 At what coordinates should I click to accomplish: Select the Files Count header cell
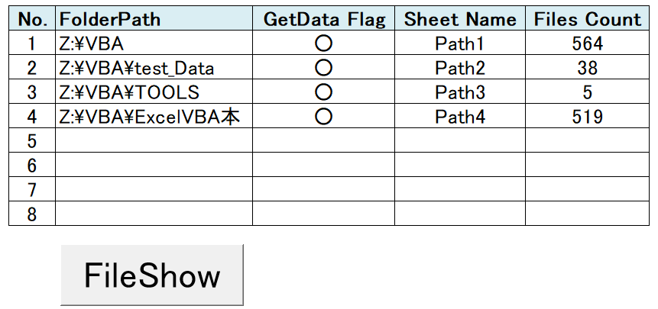point(587,19)
